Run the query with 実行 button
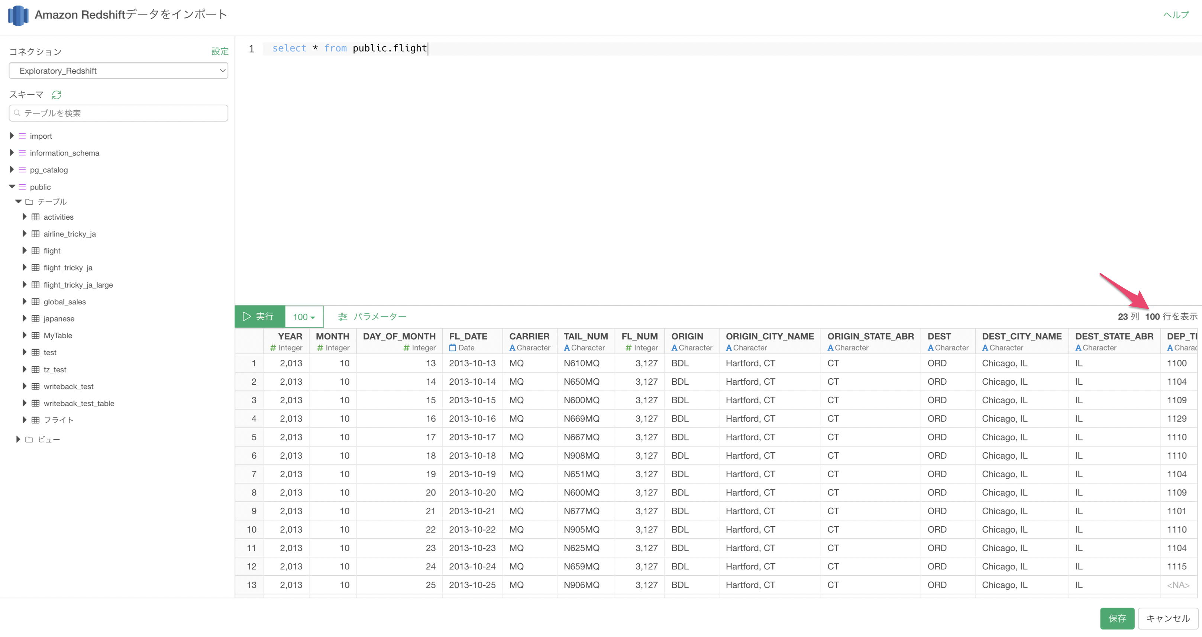1202x637 pixels. tap(260, 317)
